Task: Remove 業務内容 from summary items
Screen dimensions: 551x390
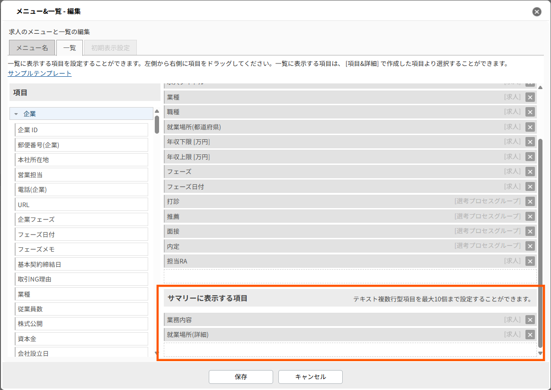Action: point(530,320)
